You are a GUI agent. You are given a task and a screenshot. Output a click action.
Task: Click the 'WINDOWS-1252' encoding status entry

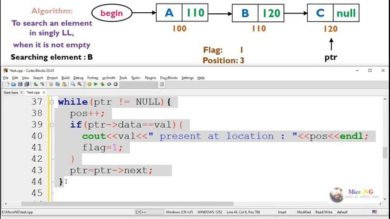[210, 212]
